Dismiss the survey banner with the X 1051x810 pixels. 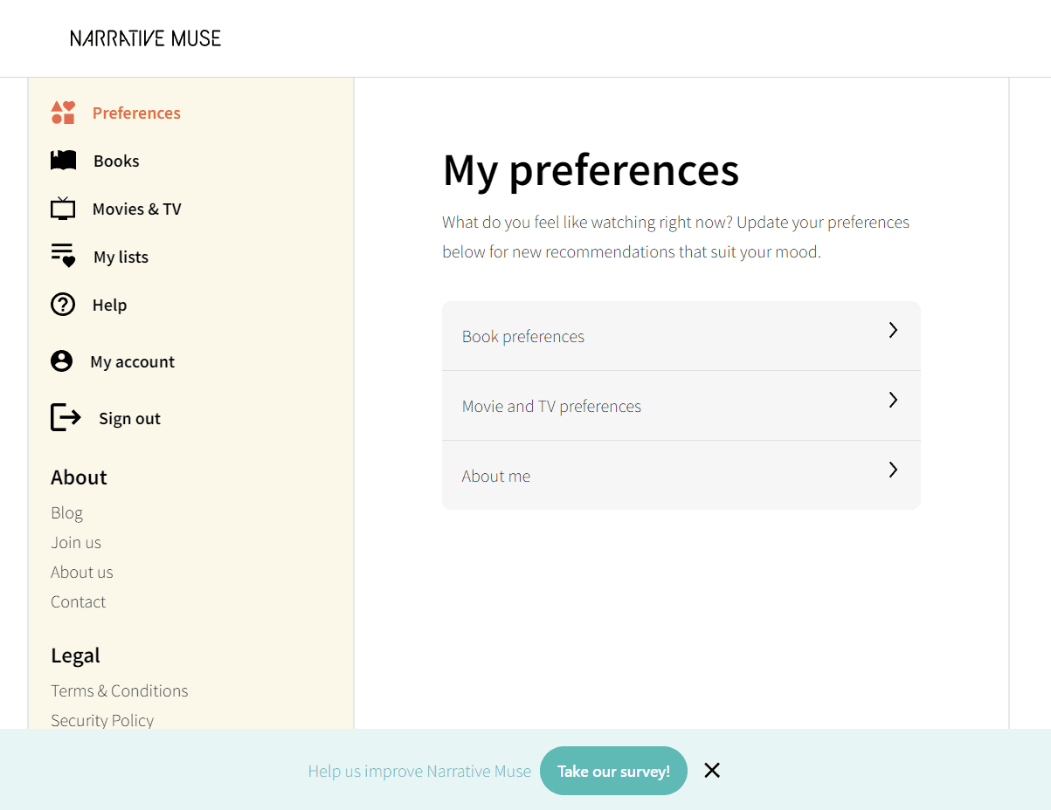(x=712, y=770)
